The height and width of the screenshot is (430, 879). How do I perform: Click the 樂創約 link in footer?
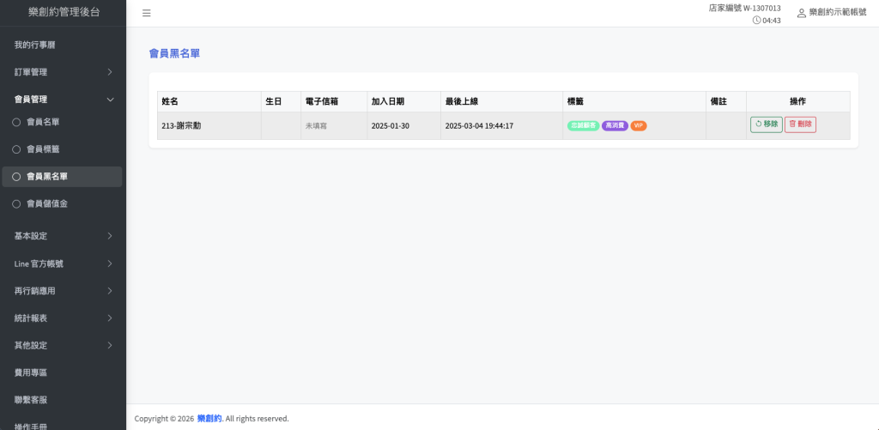pos(209,419)
